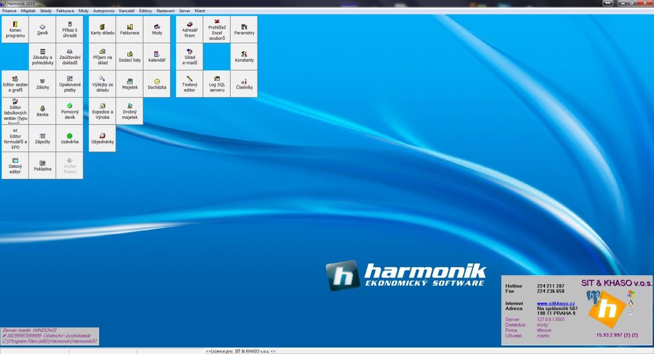Open the Zálohy tile
654x354 pixels.
[x=42, y=84]
